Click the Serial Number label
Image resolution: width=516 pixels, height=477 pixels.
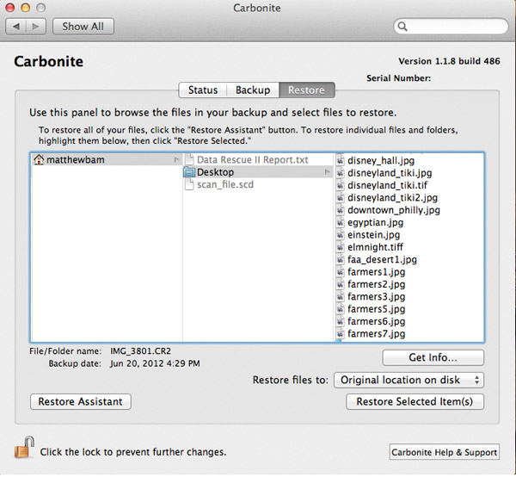coord(398,78)
